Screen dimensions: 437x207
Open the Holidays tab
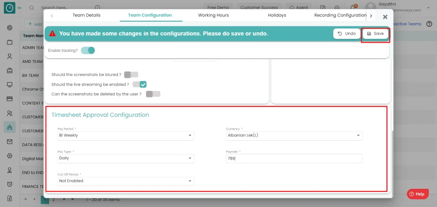(277, 15)
